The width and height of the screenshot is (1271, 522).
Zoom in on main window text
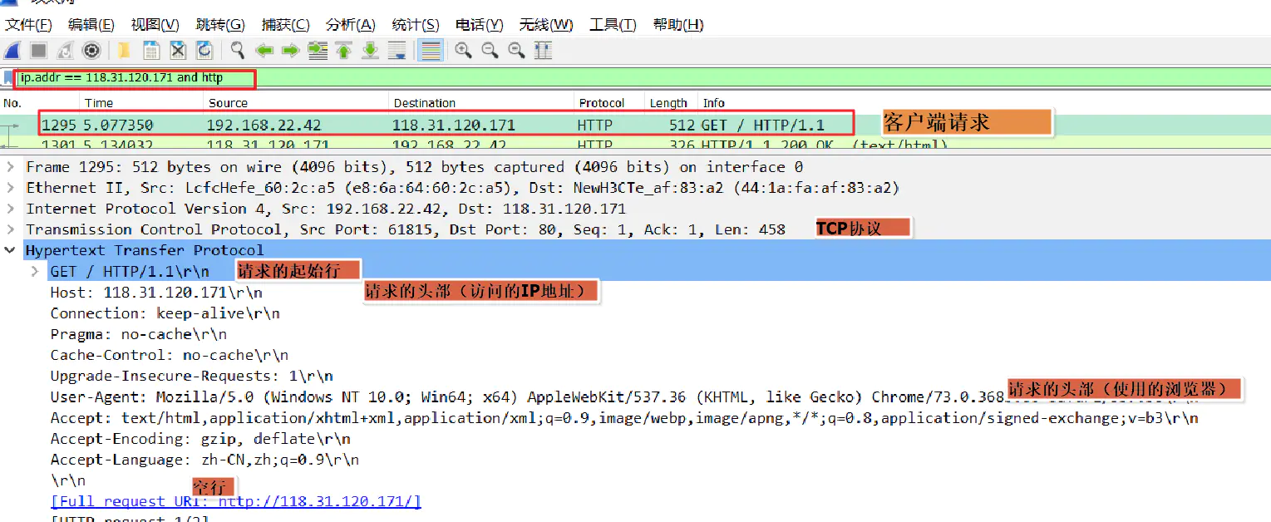(x=463, y=51)
